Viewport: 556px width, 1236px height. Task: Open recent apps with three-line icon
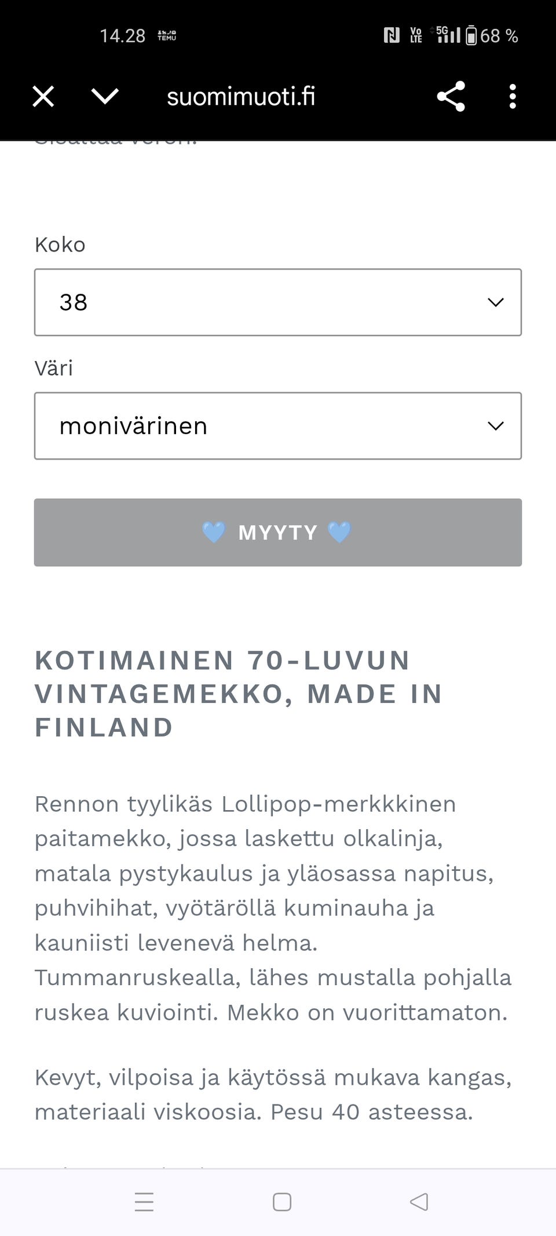(144, 1202)
